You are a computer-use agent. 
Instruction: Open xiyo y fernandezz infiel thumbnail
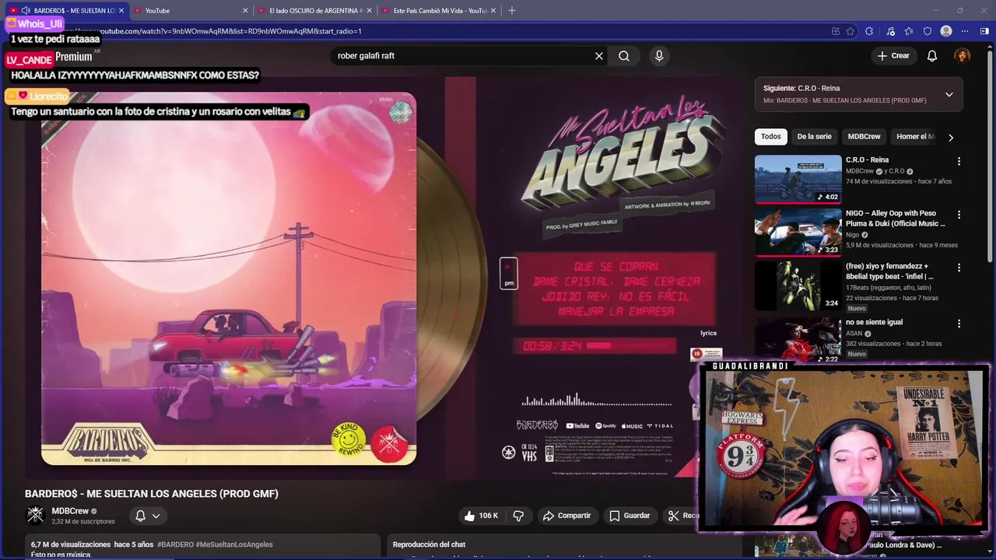coord(798,285)
